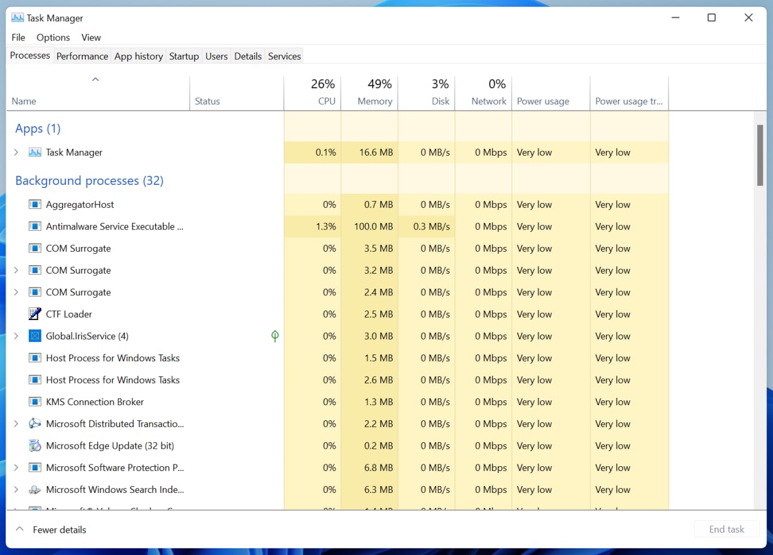Minimize the Task Manager window
The height and width of the screenshot is (555, 773).
(675, 18)
